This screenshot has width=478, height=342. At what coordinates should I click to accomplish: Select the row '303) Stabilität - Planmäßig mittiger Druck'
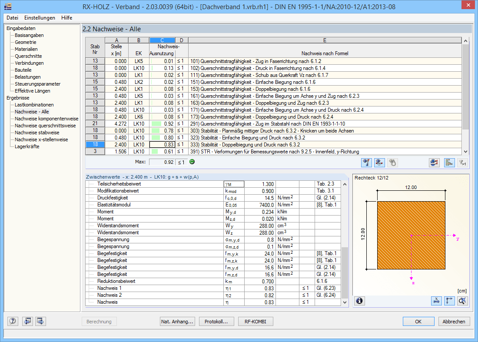click(x=273, y=131)
